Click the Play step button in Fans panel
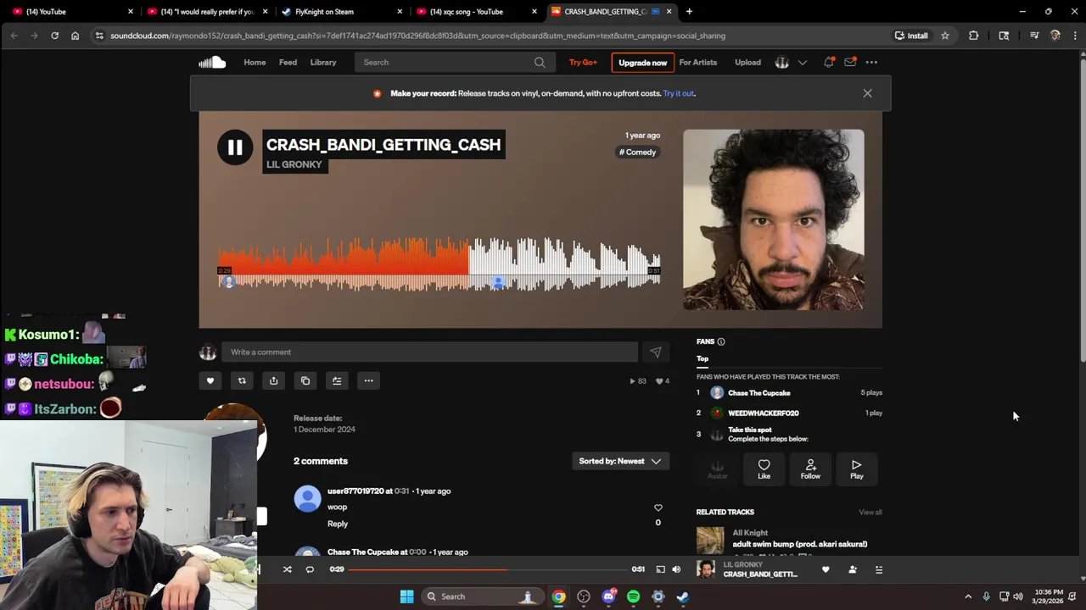Screen dimensions: 1086x610 coord(857,469)
